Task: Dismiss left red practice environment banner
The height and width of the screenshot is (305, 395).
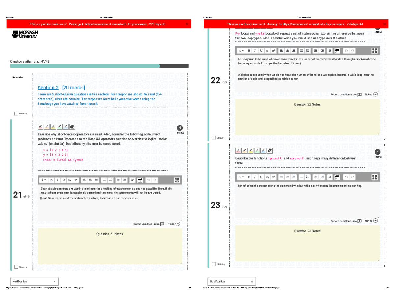Action: [187, 24]
